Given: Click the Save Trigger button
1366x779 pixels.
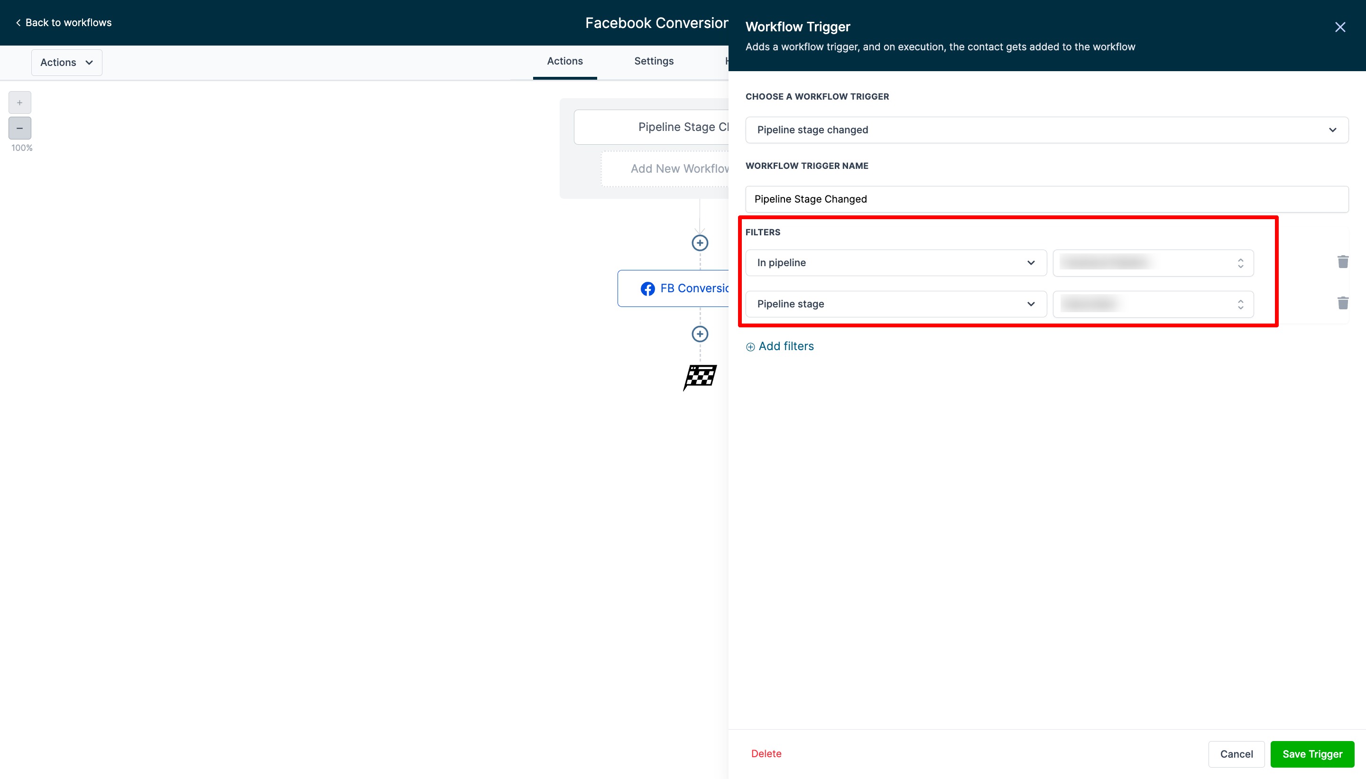Looking at the screenshot, I should (x=1311, y=754).
